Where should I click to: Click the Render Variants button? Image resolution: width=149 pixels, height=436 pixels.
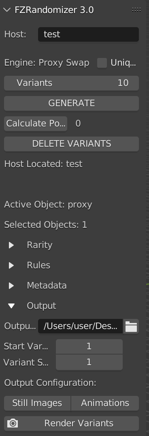[71, 423]
